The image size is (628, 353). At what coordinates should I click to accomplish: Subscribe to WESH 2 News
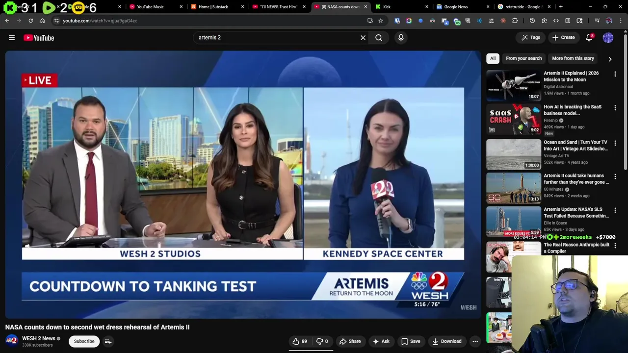(84, 341)
